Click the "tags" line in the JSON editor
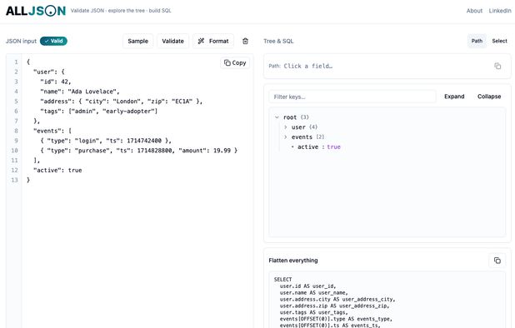 99,112
